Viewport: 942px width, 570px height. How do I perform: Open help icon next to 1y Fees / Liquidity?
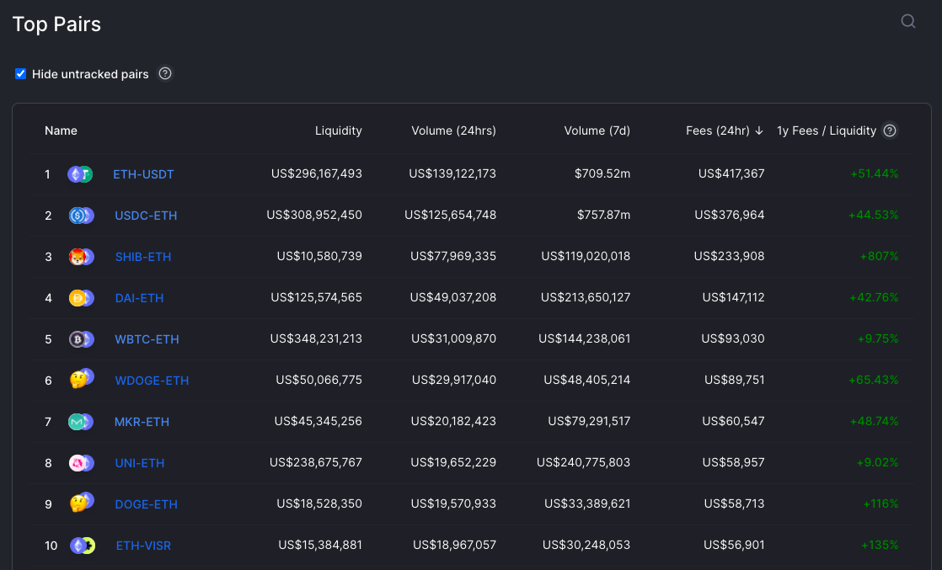pyautogui.click(x=890, y=131)
